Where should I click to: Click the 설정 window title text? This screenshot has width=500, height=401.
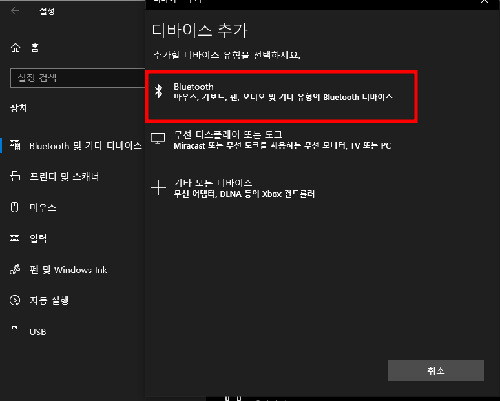[x=47, y=11]
